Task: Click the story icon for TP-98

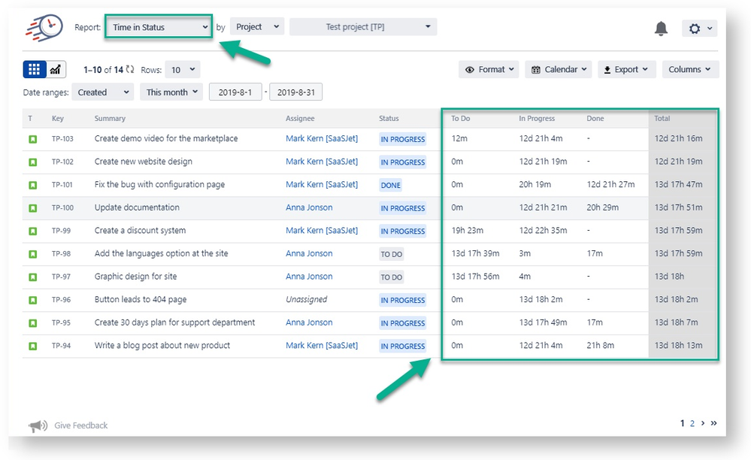Action: coord(32,254)
